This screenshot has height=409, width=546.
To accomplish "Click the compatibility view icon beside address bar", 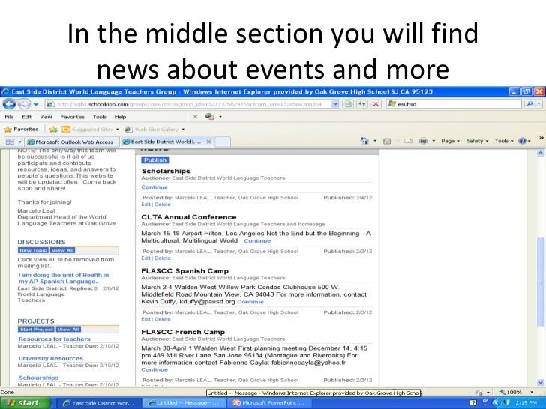I will pos(348,104).
